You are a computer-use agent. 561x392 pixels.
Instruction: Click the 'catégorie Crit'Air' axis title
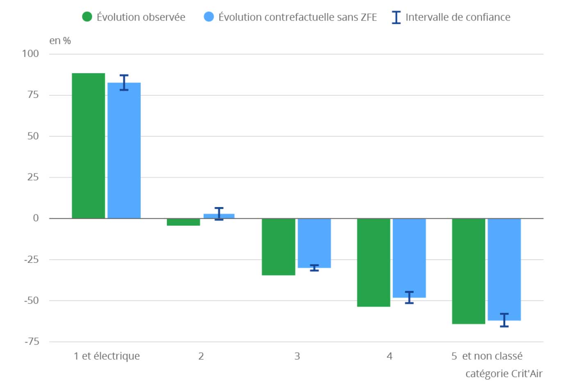(x=504, y=374)
